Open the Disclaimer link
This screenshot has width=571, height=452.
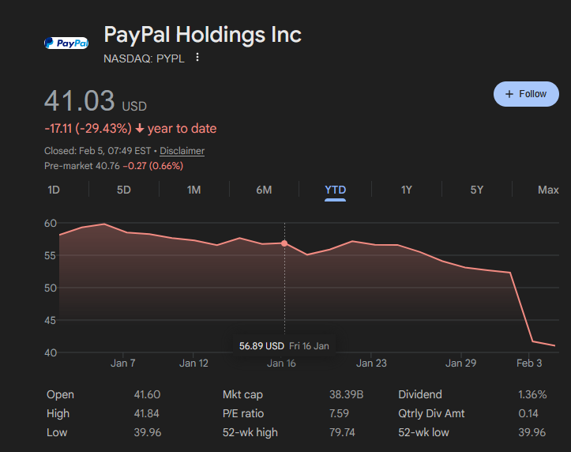click(182, 151)
